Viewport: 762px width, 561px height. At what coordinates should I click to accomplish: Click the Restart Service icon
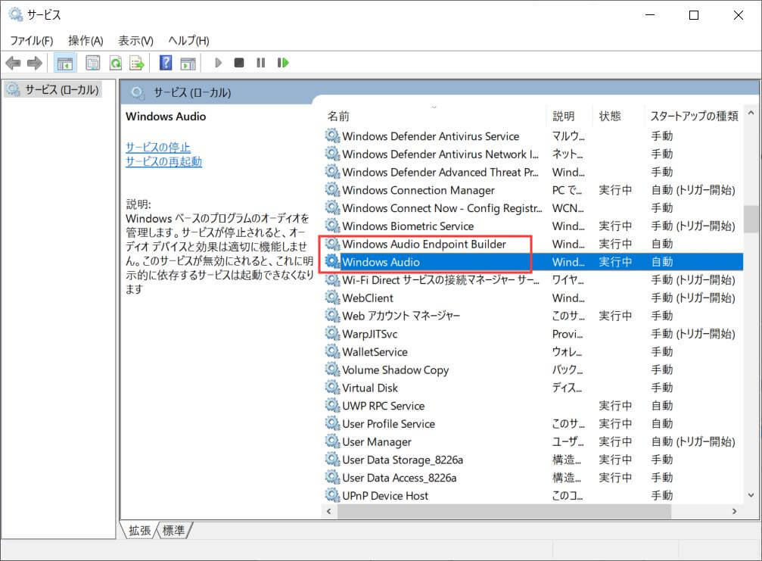click(x=283, y=63)
